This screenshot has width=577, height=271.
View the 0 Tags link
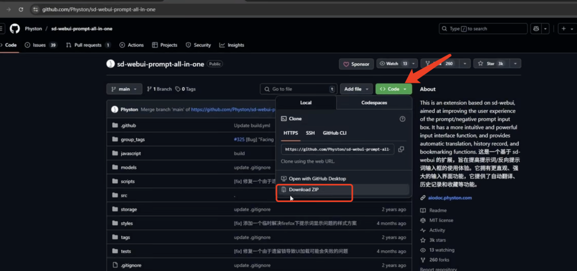[x=185, y=89]
